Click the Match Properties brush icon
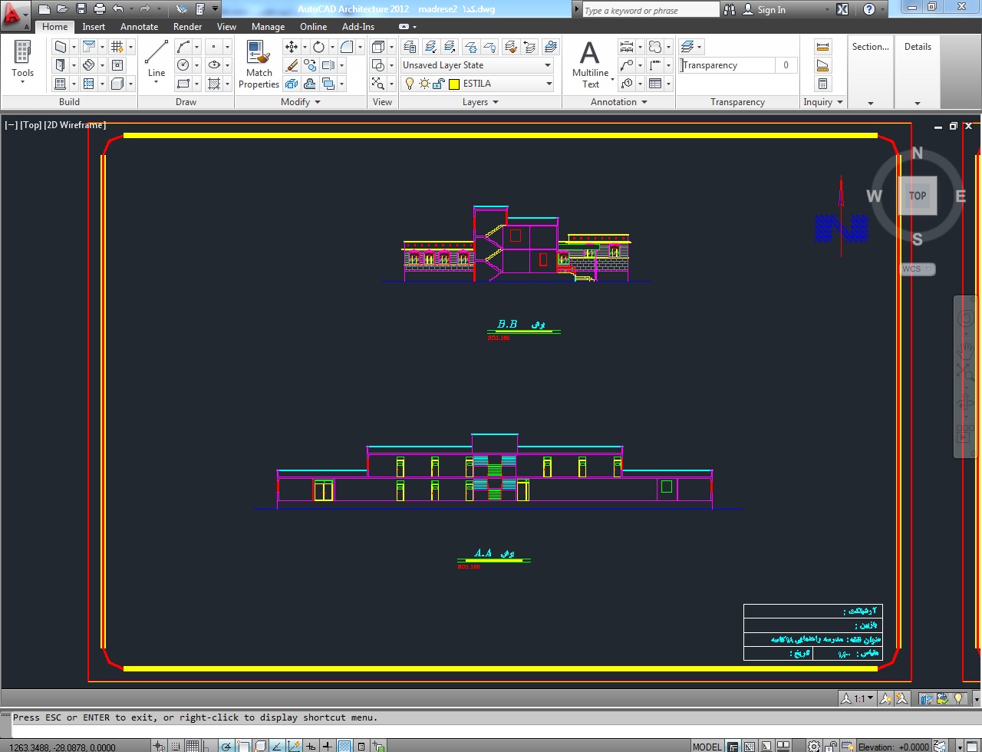Screen dimensions: 982x752 coord(259,54)
